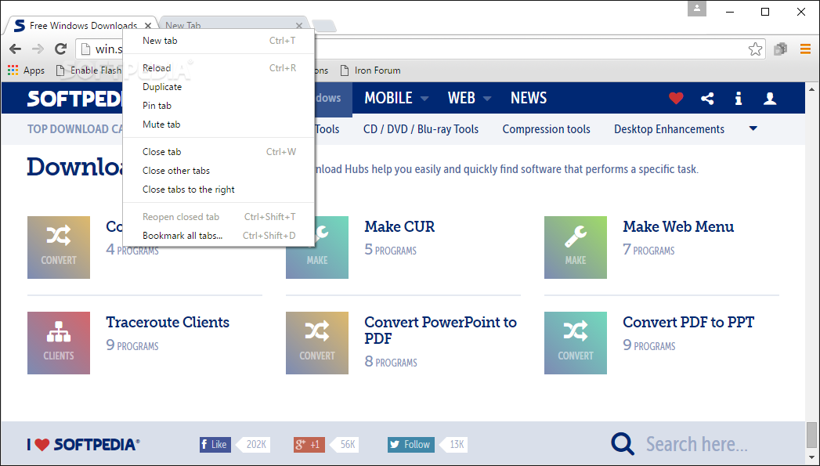
Task: Click the Search here... field
Action: tap(696, 444)
